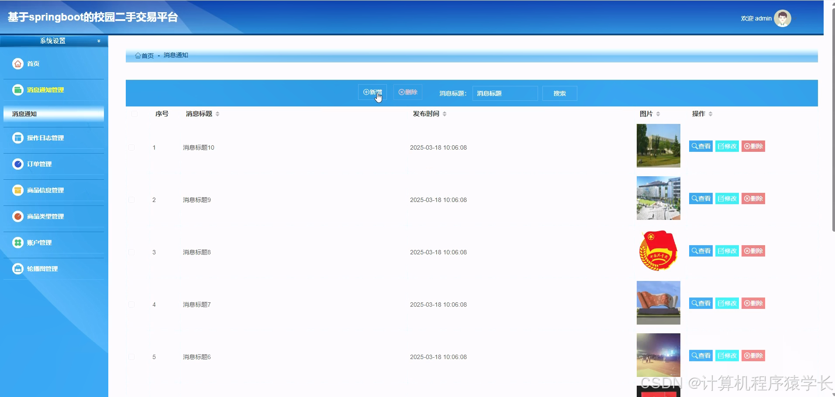Screen dimensions: 835x397
Task: Check the row for 消息标题7
Action: pyautogui.click(x=131, y=305)
